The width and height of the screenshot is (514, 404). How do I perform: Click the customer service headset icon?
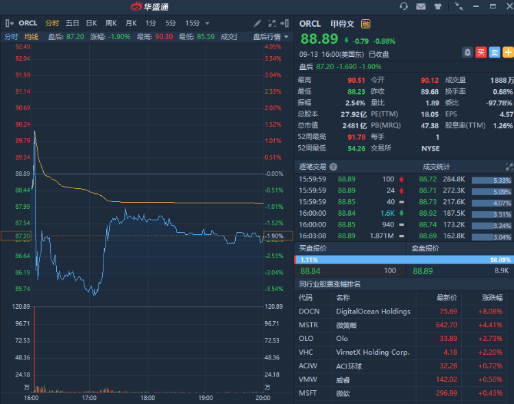[x=404, y=7]
